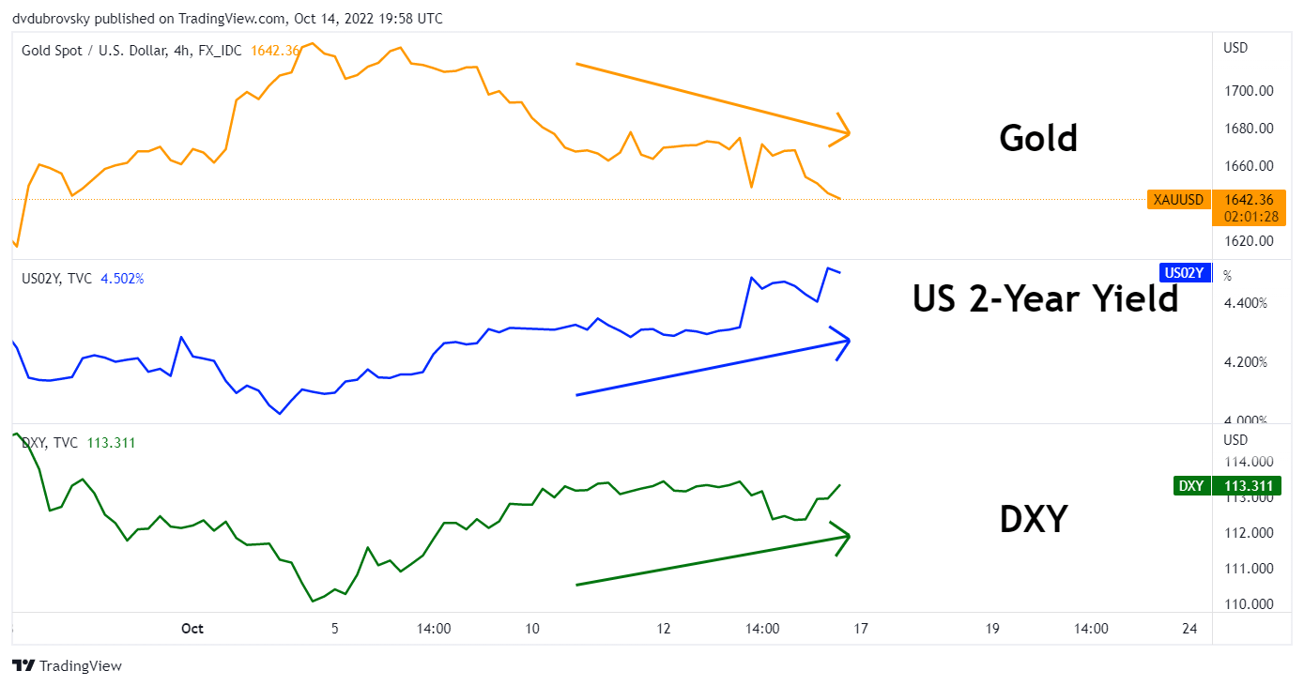This screenshot has height=686, width=1304.
Task: Click the TradingView logo icon
Action: point(23,666)
